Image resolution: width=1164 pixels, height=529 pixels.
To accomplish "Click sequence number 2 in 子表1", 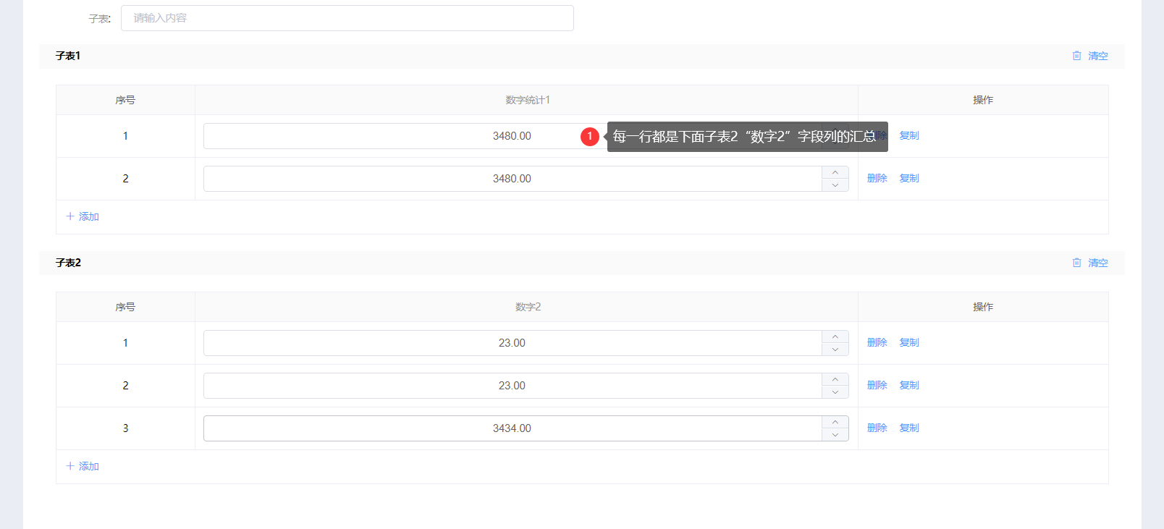I will [125, 179].
